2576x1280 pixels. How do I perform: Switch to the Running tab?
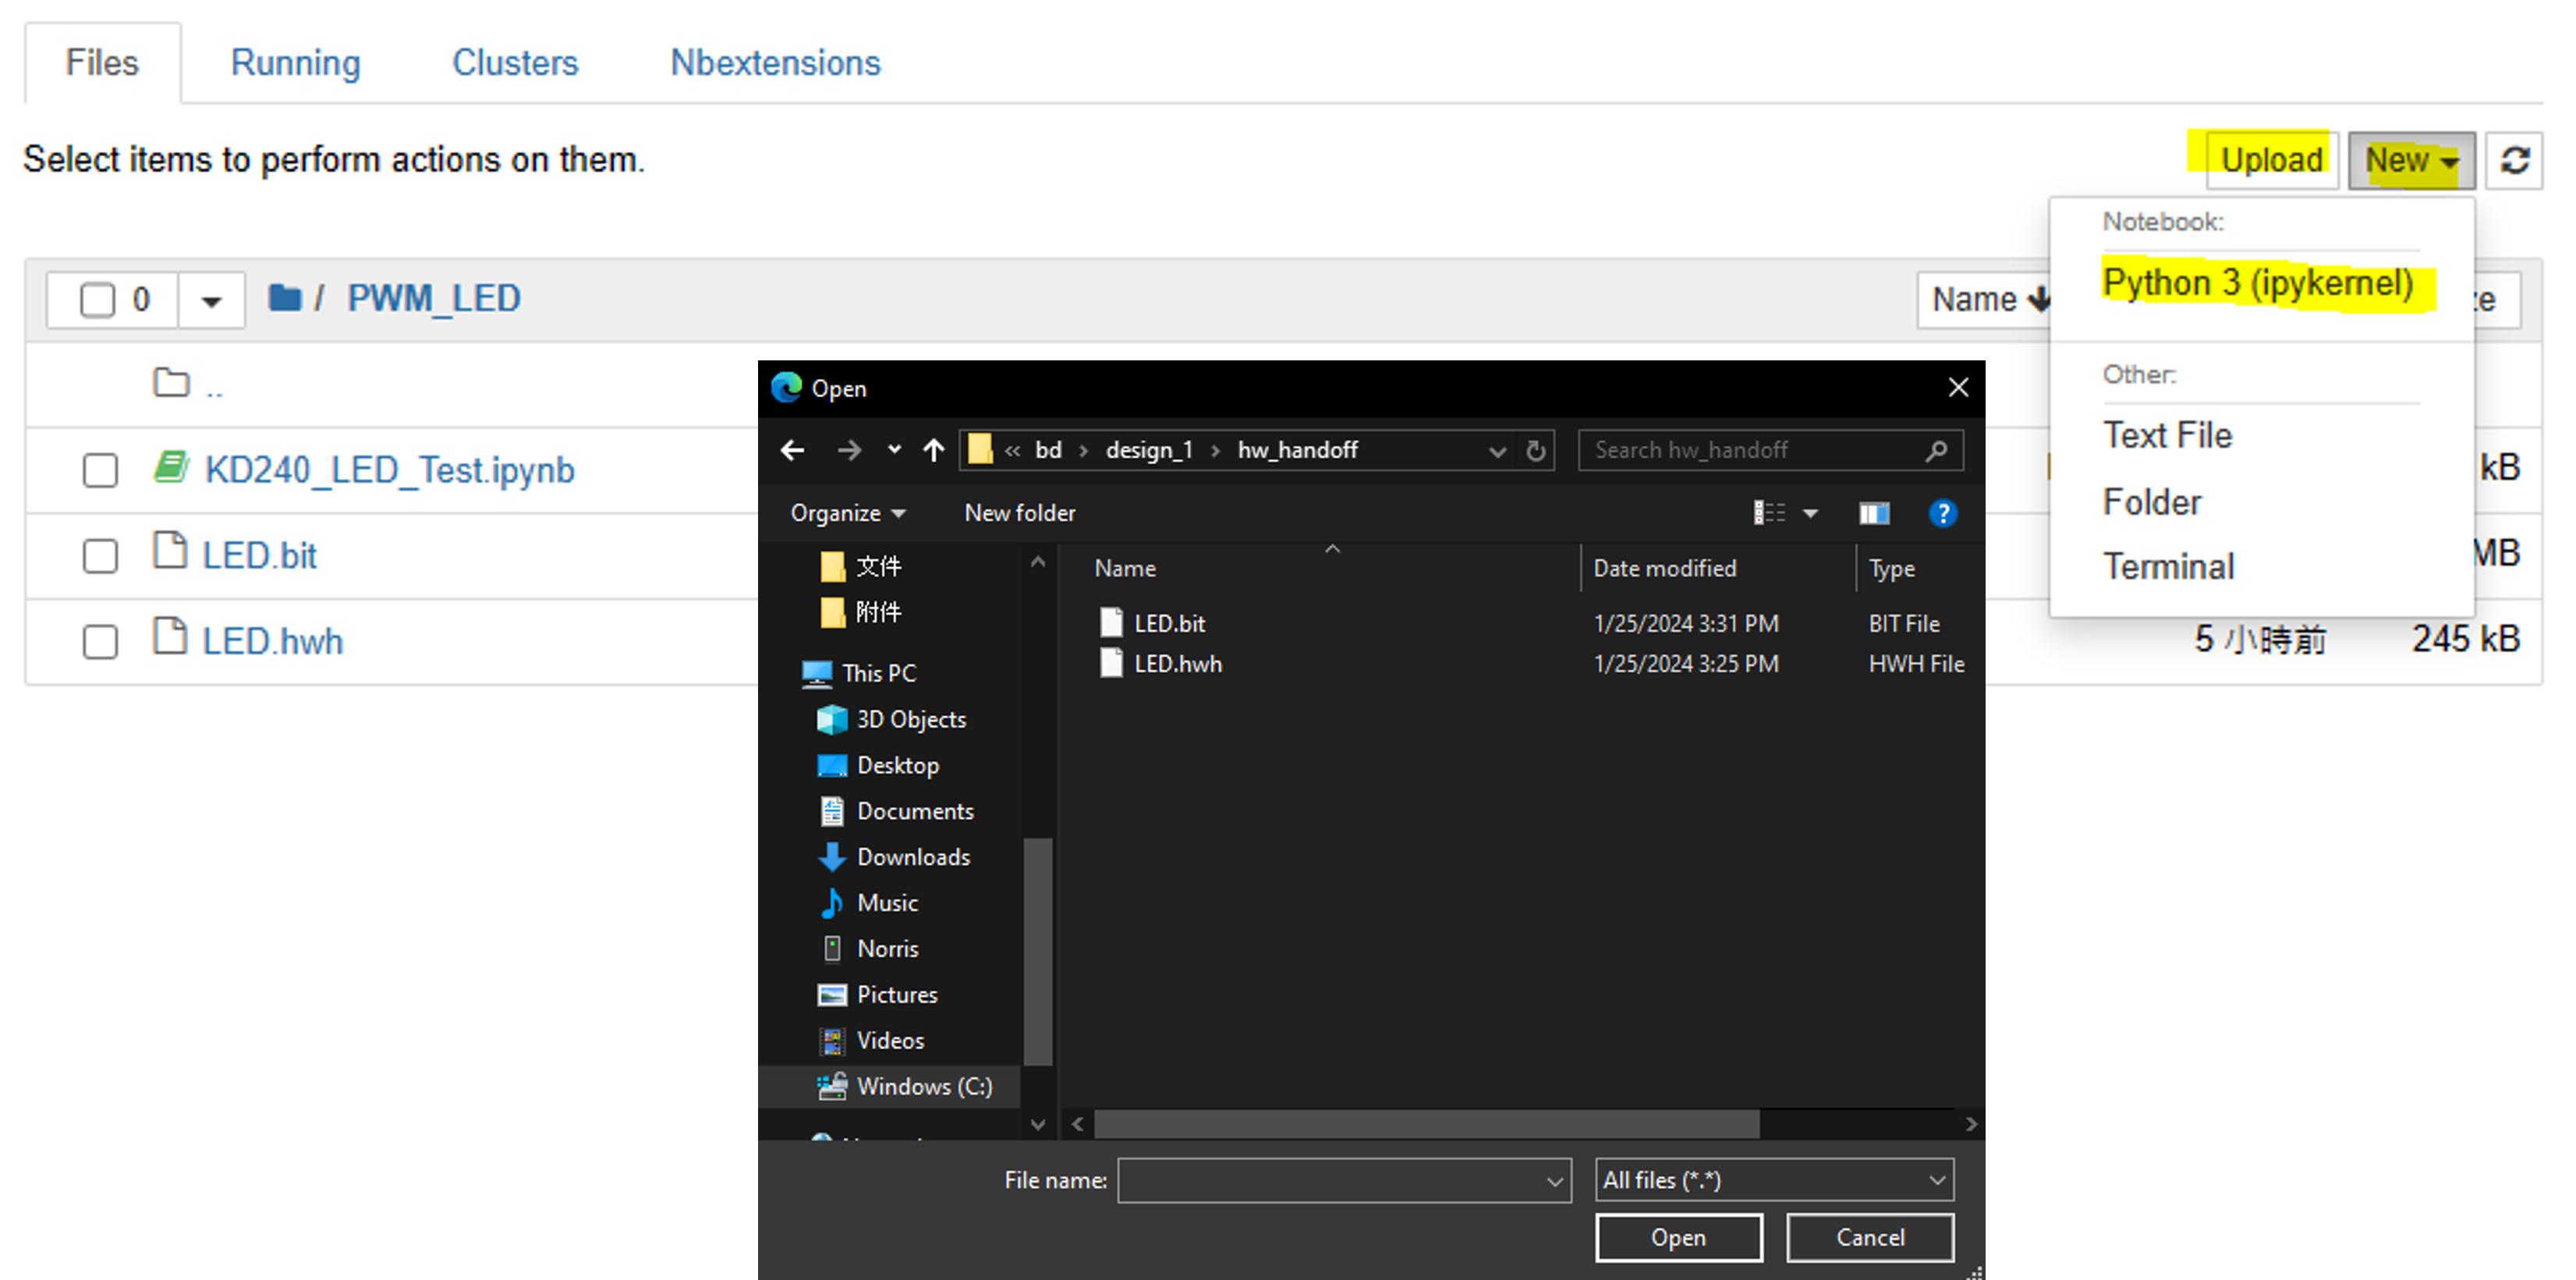click(x=295, y=63)
